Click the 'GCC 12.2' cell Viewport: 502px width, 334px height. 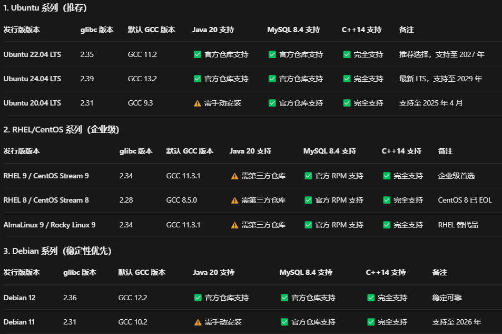(133, 298)
